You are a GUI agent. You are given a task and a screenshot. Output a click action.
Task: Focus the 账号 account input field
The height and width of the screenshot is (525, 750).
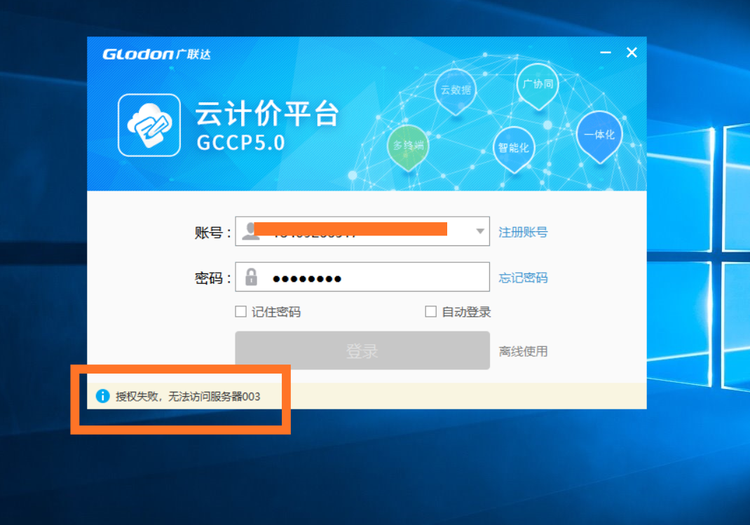362,231
